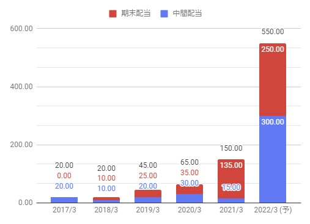Viewport: 310px width, 224px height.
Task: Click the blue 300.00 segment of 2022/3
Action: click(x=273, y=159)
